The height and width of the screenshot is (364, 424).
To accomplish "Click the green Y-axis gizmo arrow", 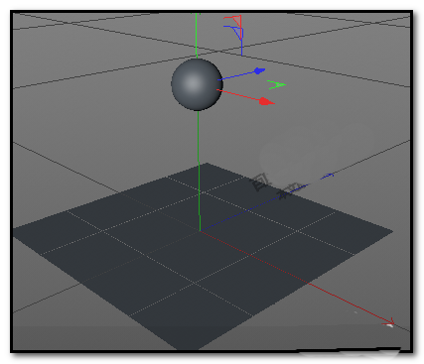I will 276,84.
